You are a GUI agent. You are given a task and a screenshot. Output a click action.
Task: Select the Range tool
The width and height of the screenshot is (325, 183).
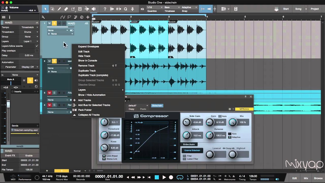point(52,9)
